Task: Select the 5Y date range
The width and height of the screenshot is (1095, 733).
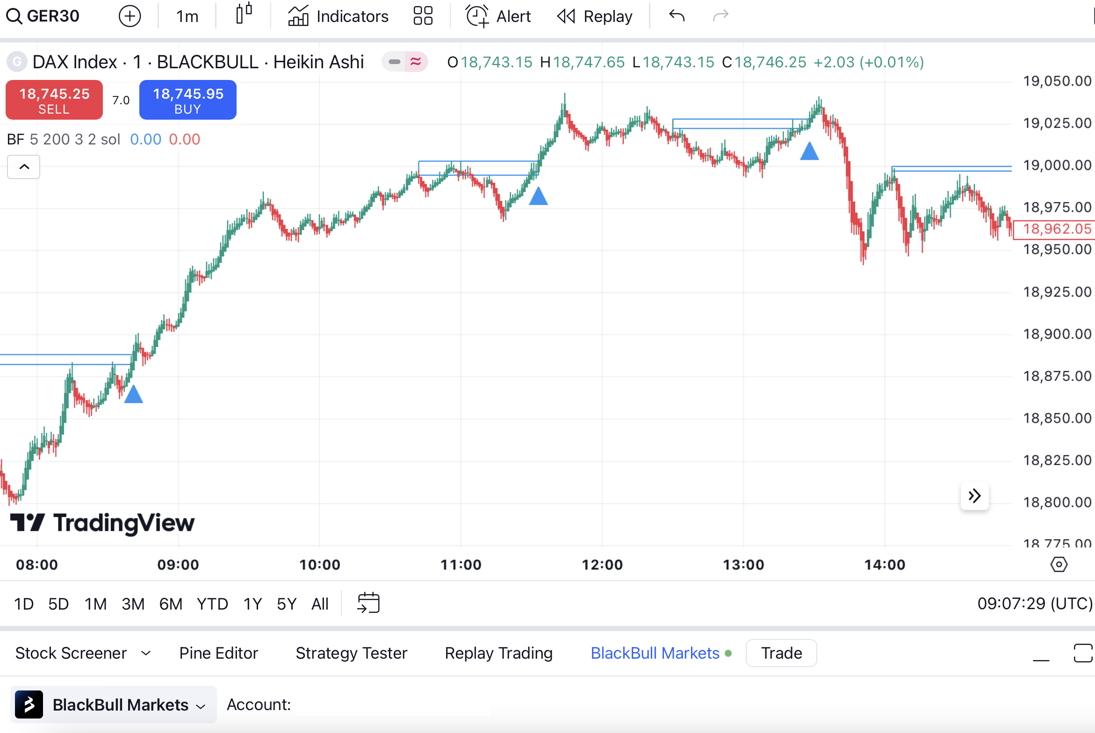Action: (x=287, y=604)
